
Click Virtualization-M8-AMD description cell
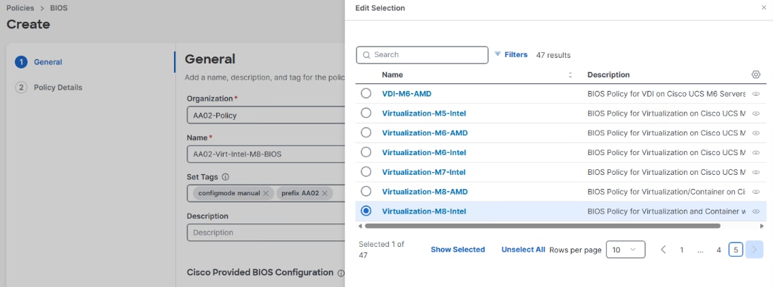tap(666, 192)
